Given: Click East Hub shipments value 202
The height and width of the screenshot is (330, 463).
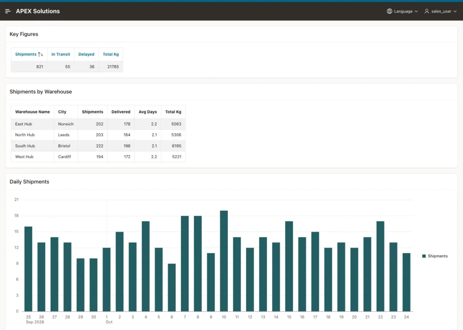Looking at the screenshot, I should [99, 124].
